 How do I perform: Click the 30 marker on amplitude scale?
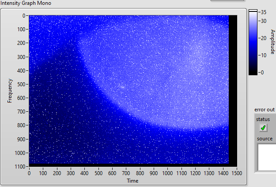[x=264, y=21]
